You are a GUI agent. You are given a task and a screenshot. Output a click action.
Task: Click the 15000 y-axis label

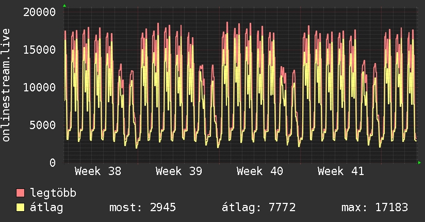click(39, 50)
